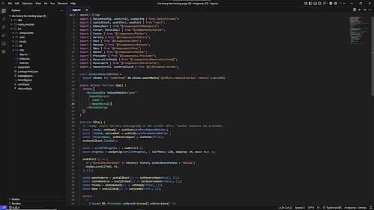Click the App symbol breadcrumb

96,15
